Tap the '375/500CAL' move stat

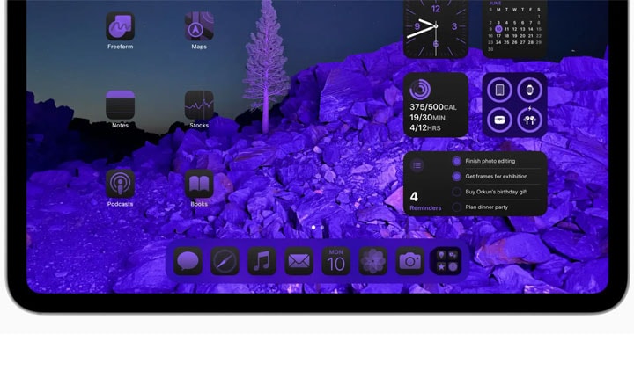(x=433, y=107)
